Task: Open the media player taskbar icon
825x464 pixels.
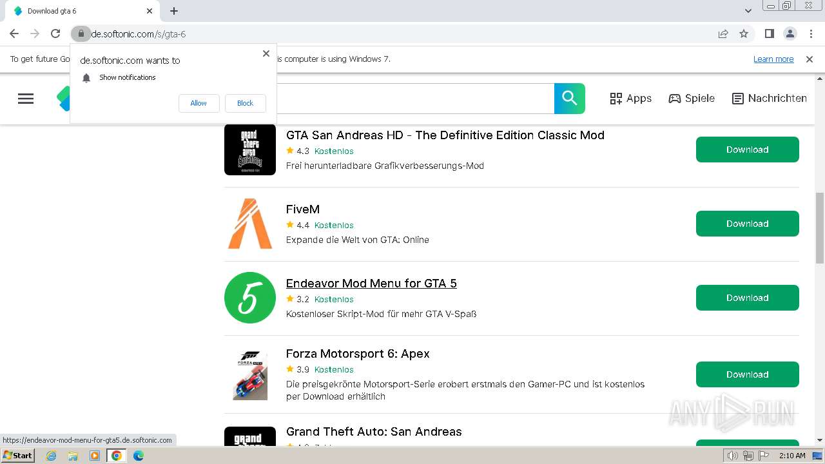Action: [x=95, y=456]
